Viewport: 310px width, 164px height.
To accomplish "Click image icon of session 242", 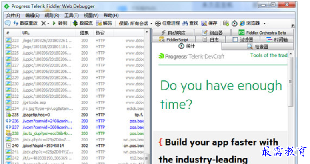I will 8,158.
